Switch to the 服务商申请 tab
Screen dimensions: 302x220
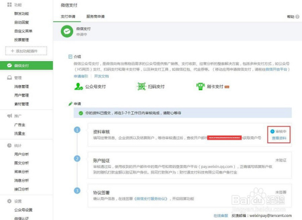(95, 16)
